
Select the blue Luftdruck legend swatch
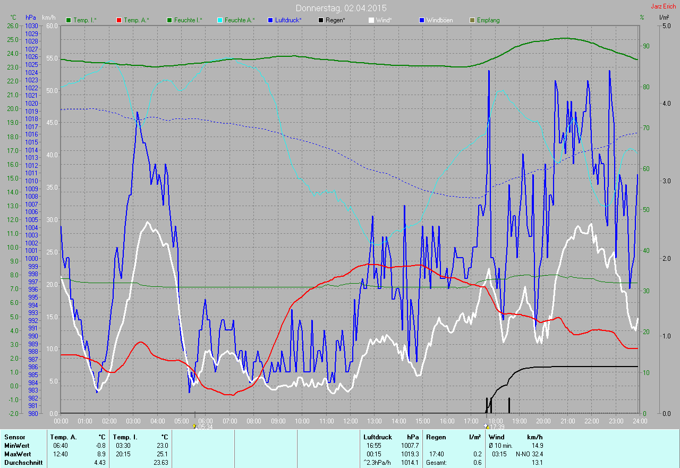(x=270, y=20)
